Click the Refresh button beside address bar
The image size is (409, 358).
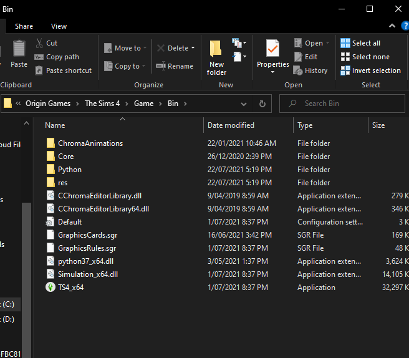[262, 104]
